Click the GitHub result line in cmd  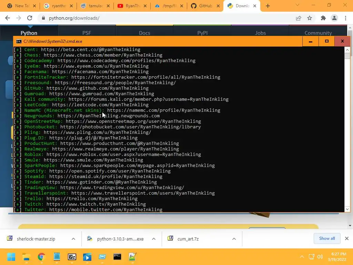coord(81,88)
